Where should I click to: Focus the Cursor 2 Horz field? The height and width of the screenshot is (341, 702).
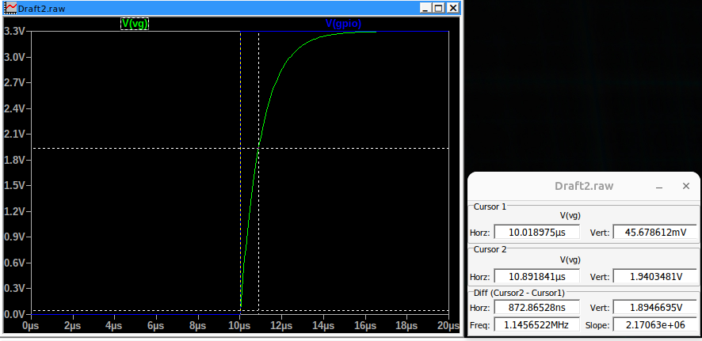coord(536,277)
